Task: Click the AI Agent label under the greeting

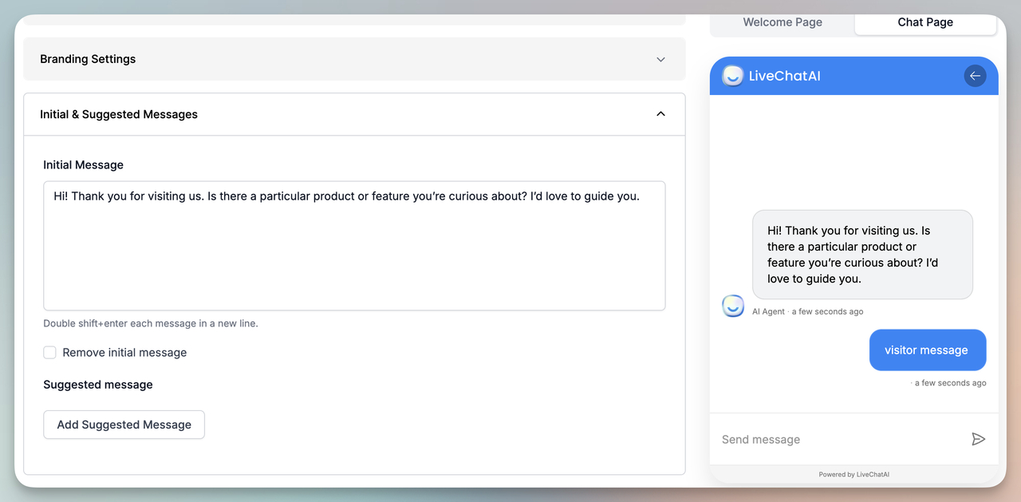Action: point(767,311)
